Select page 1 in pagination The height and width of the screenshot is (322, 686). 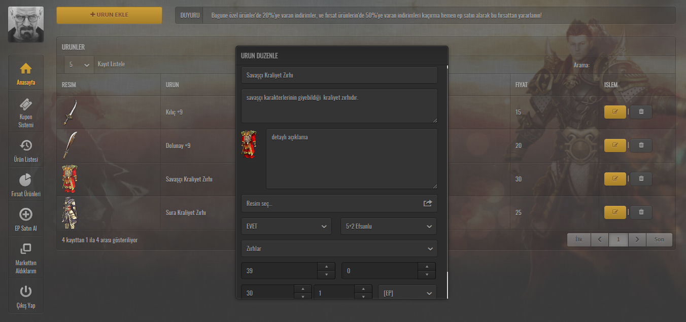pyautogui.click(x=618, y=239)
